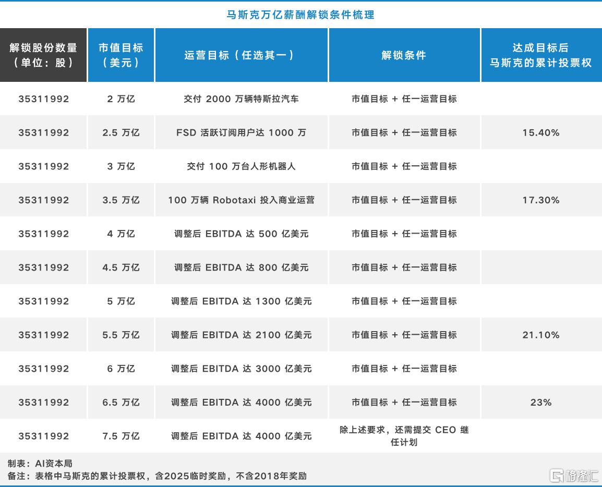Click the 制表：AI资本局 credit line
The image size is (602, 487).
[x=40, y=463]
